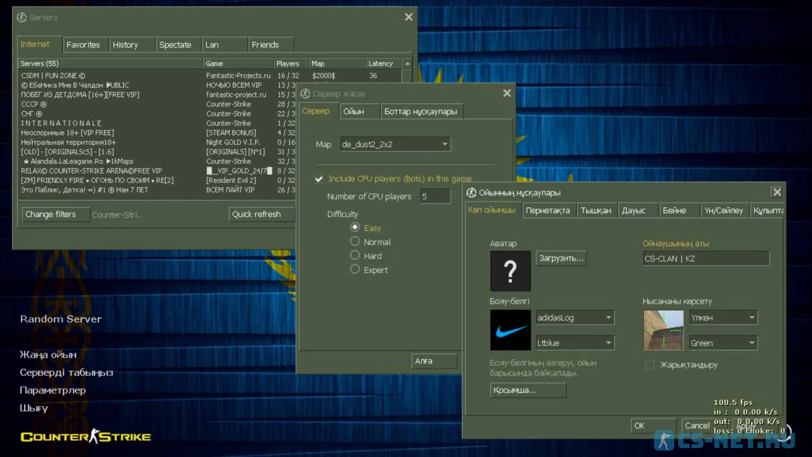Close the Servers window
The height and width of the screenshot is (457, 812).
tap(409, 17)
